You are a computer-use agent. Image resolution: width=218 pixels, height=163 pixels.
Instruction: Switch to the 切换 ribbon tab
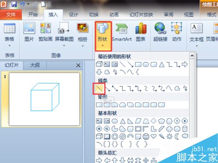click(x=94, y=14)
